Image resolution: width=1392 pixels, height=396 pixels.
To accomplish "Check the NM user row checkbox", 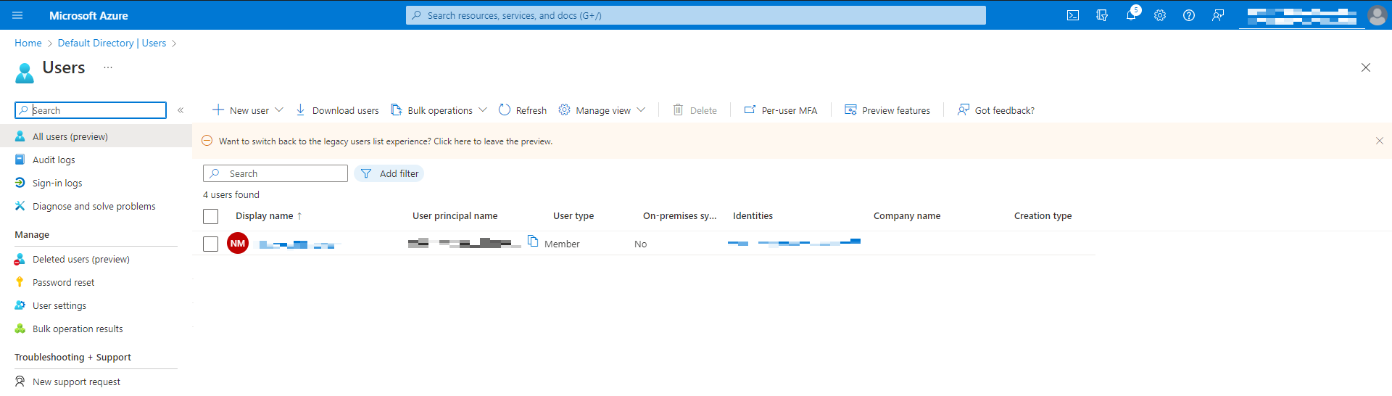I will pyautogui.click(x=211, y=244).
